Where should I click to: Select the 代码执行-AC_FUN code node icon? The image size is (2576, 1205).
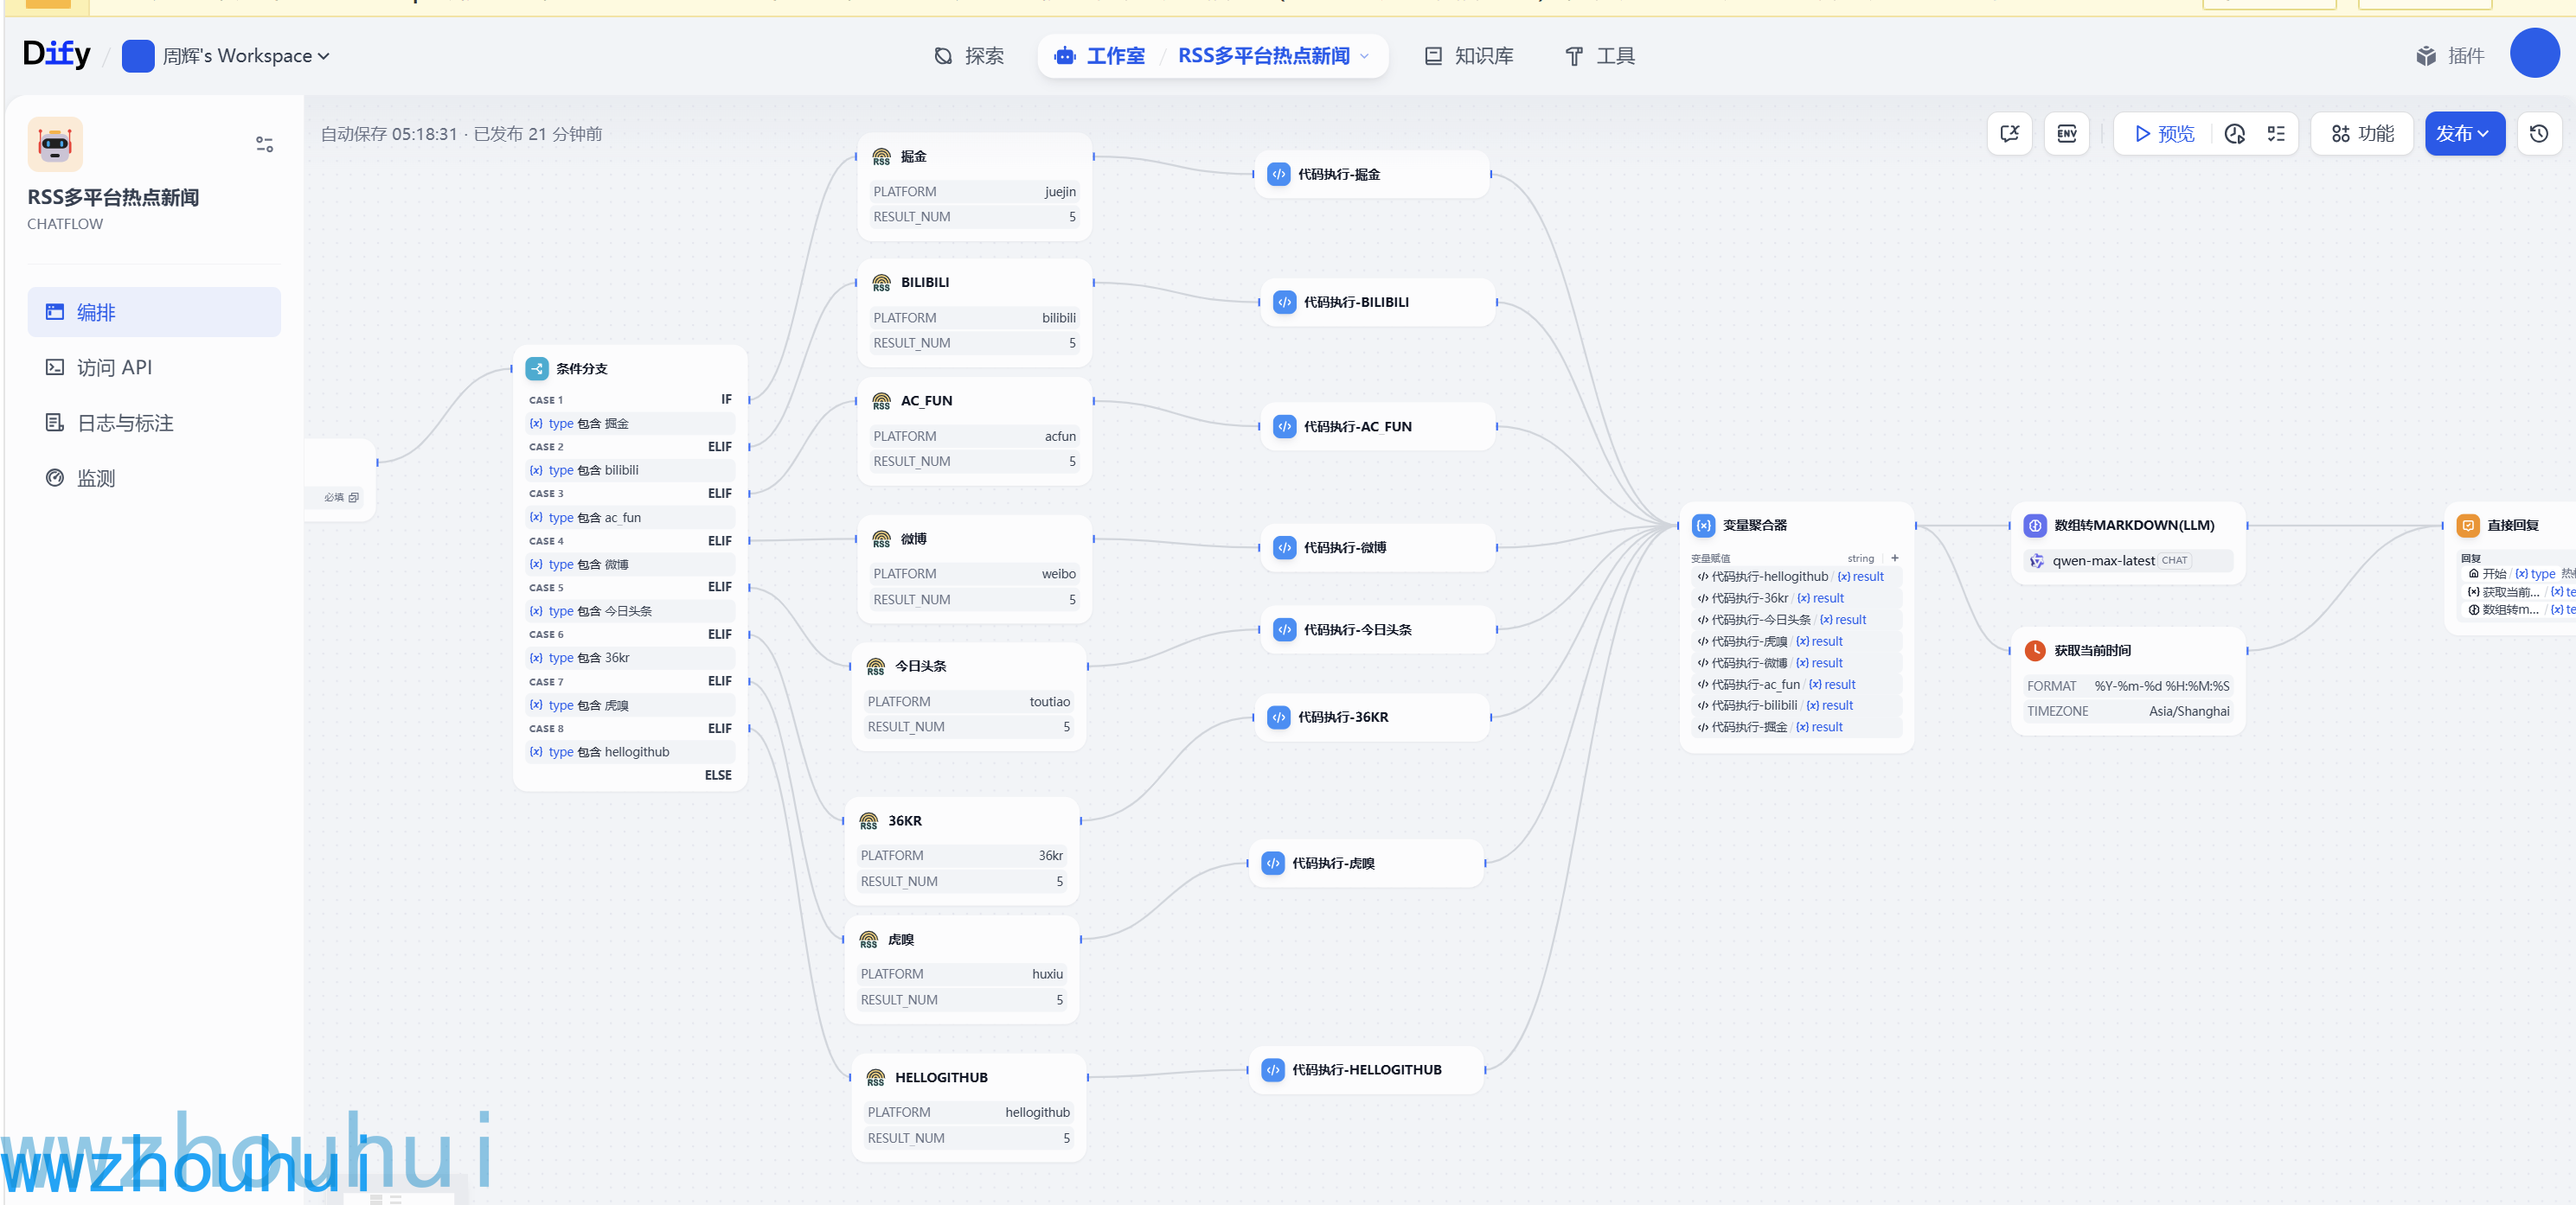pos(1284,427)
